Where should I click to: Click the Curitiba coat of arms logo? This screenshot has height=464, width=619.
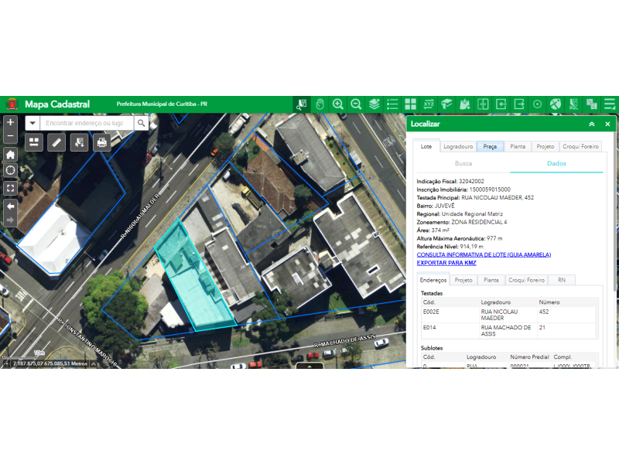[12, 104]
